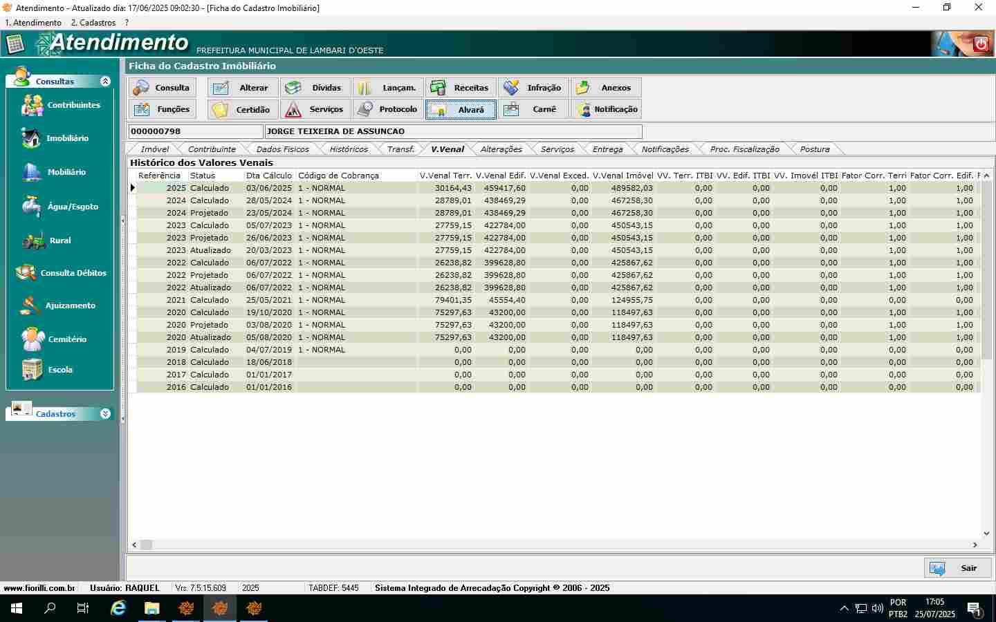Open the 2. Cadastros menu

point(93,23)
